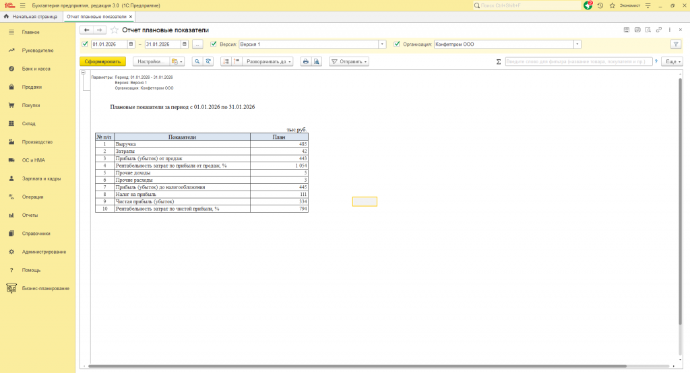The image size is (690, 373).
Task: Open service settings lines icon near Экономист
Action: coord(648,5)
